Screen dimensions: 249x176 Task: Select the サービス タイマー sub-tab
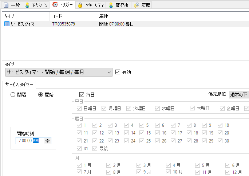click(x=19, y=85)
